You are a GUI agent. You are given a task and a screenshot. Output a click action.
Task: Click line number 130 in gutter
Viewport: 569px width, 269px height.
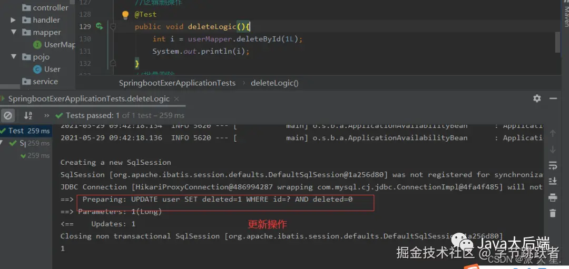[85, 39]
